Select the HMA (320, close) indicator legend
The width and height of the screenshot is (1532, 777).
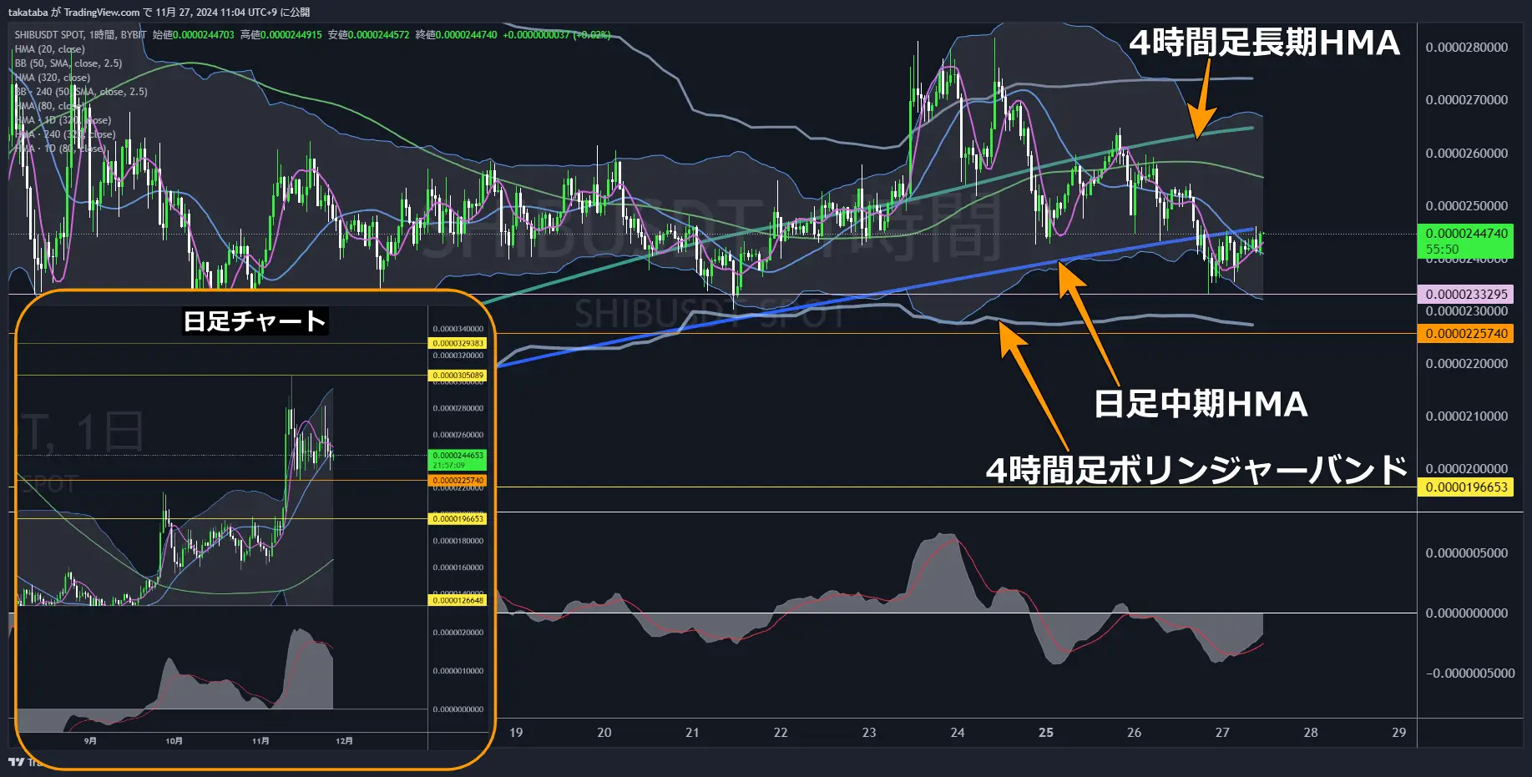pos(52,78)
